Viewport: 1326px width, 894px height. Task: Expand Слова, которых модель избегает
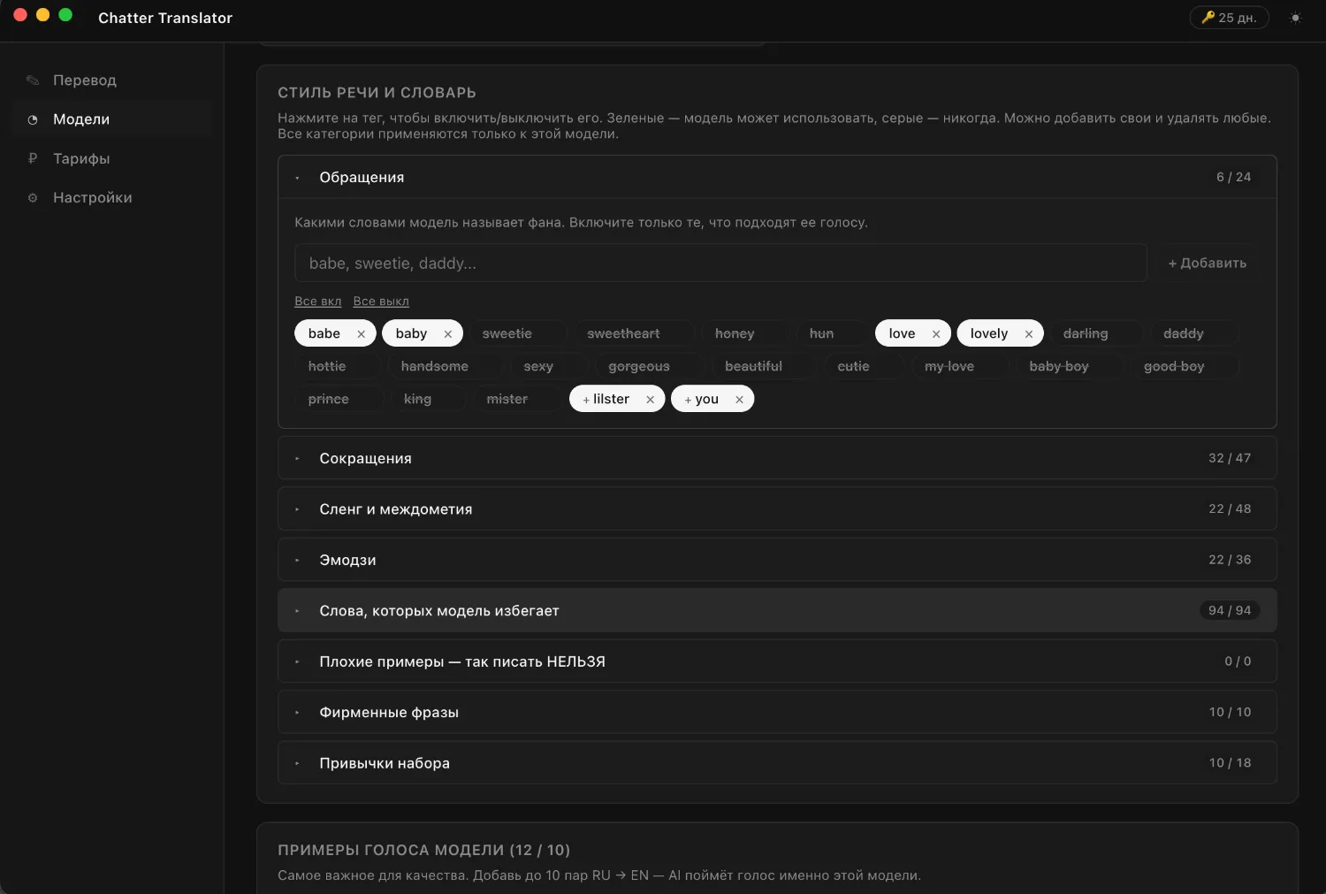[x=777, y=610]
